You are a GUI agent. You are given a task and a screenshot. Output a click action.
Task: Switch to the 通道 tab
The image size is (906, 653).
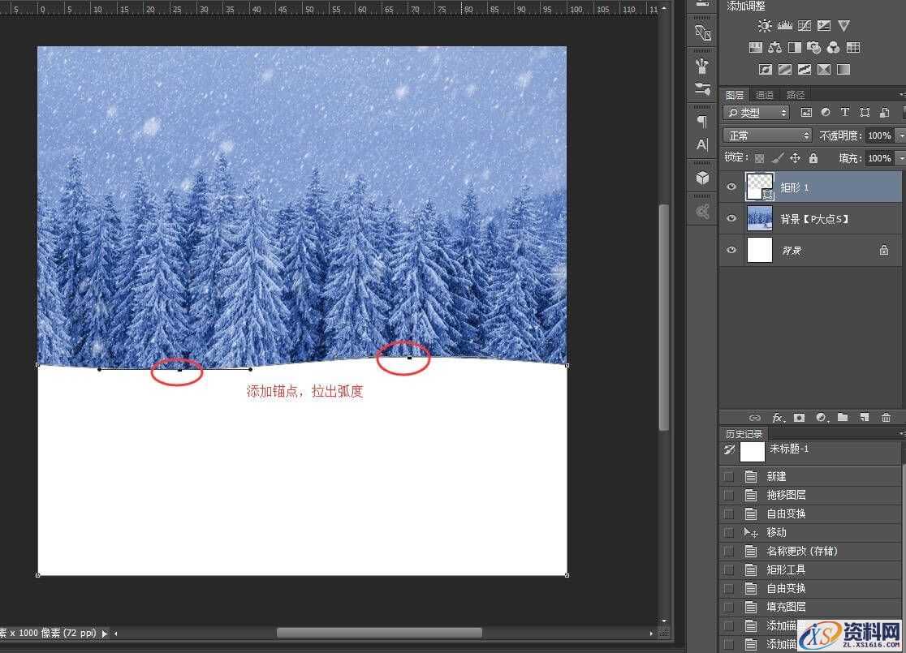click(764, 94)
